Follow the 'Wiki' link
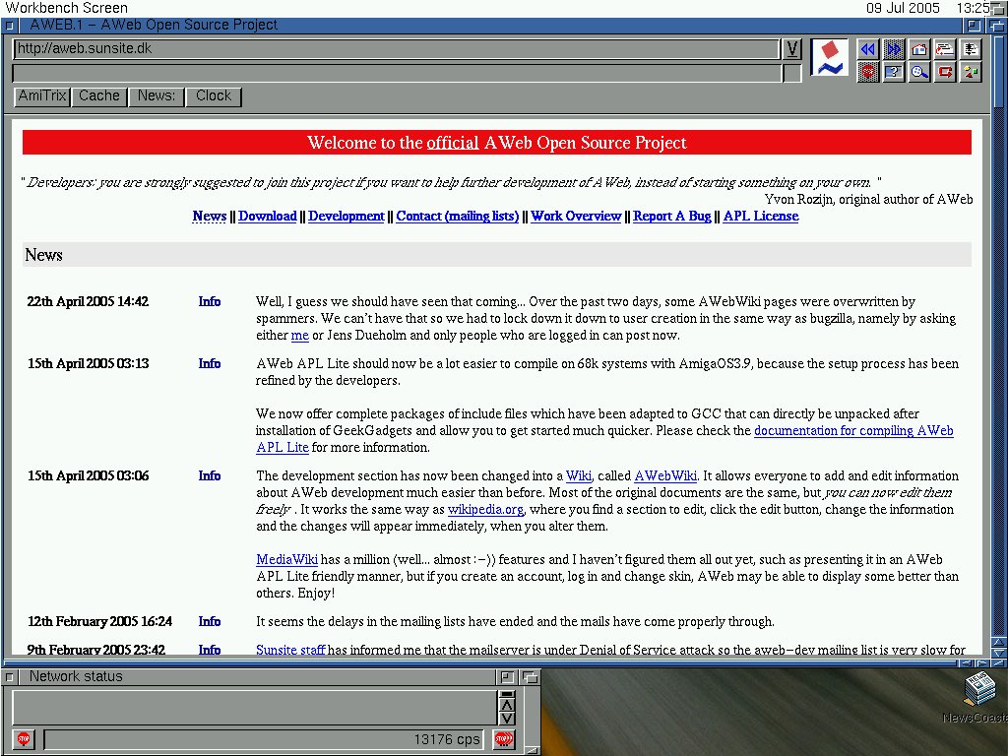The height and width of the screenshot is (756, 1008). point(579,475)
